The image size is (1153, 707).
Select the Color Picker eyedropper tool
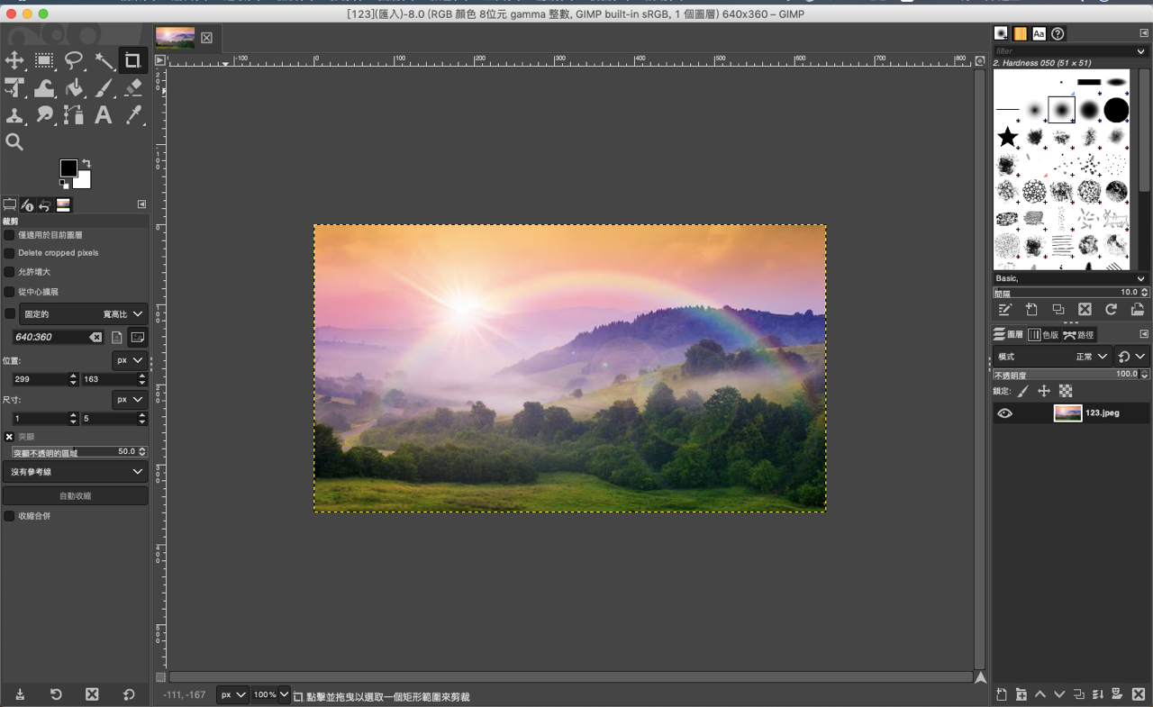point(133,115)
